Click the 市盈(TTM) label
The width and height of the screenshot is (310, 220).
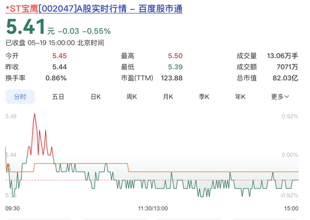click(137, 78)
